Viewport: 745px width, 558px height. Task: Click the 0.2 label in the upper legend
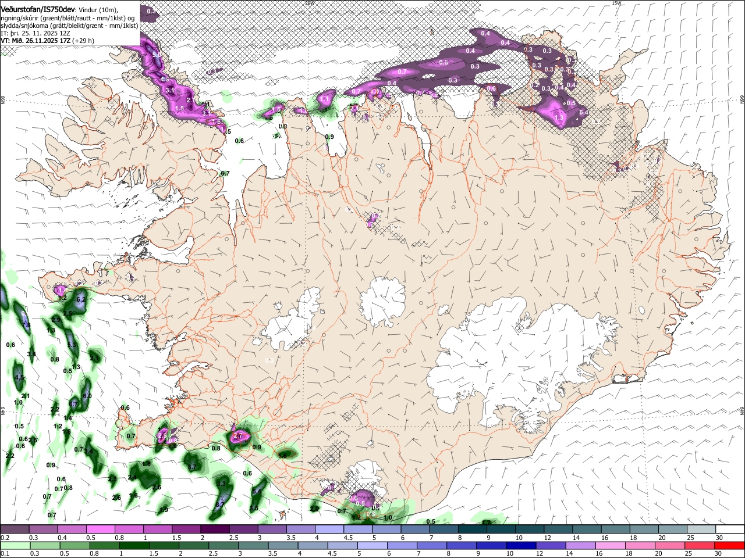pyautogui.click(x=5, y=538)
